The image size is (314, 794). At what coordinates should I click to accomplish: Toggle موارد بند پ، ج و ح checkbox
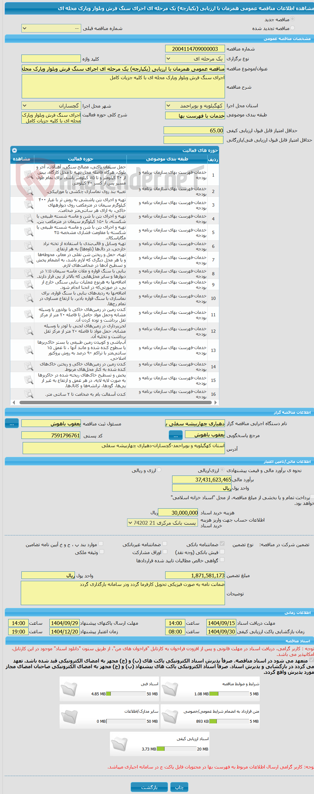coord(101,543)
